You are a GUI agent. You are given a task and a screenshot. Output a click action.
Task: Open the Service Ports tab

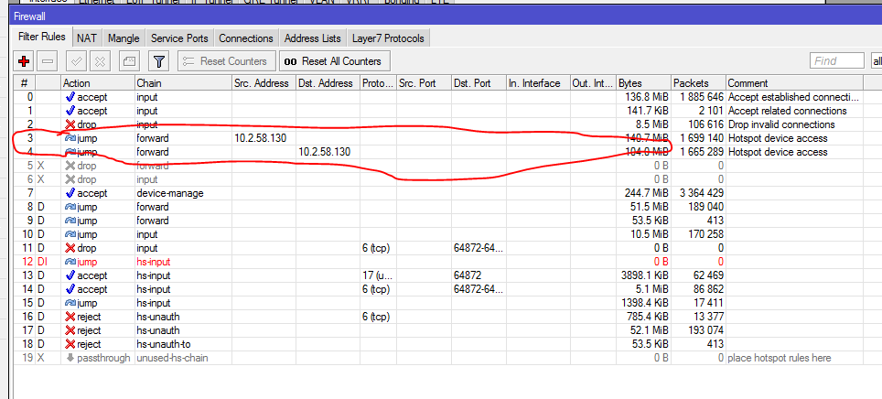179,38
